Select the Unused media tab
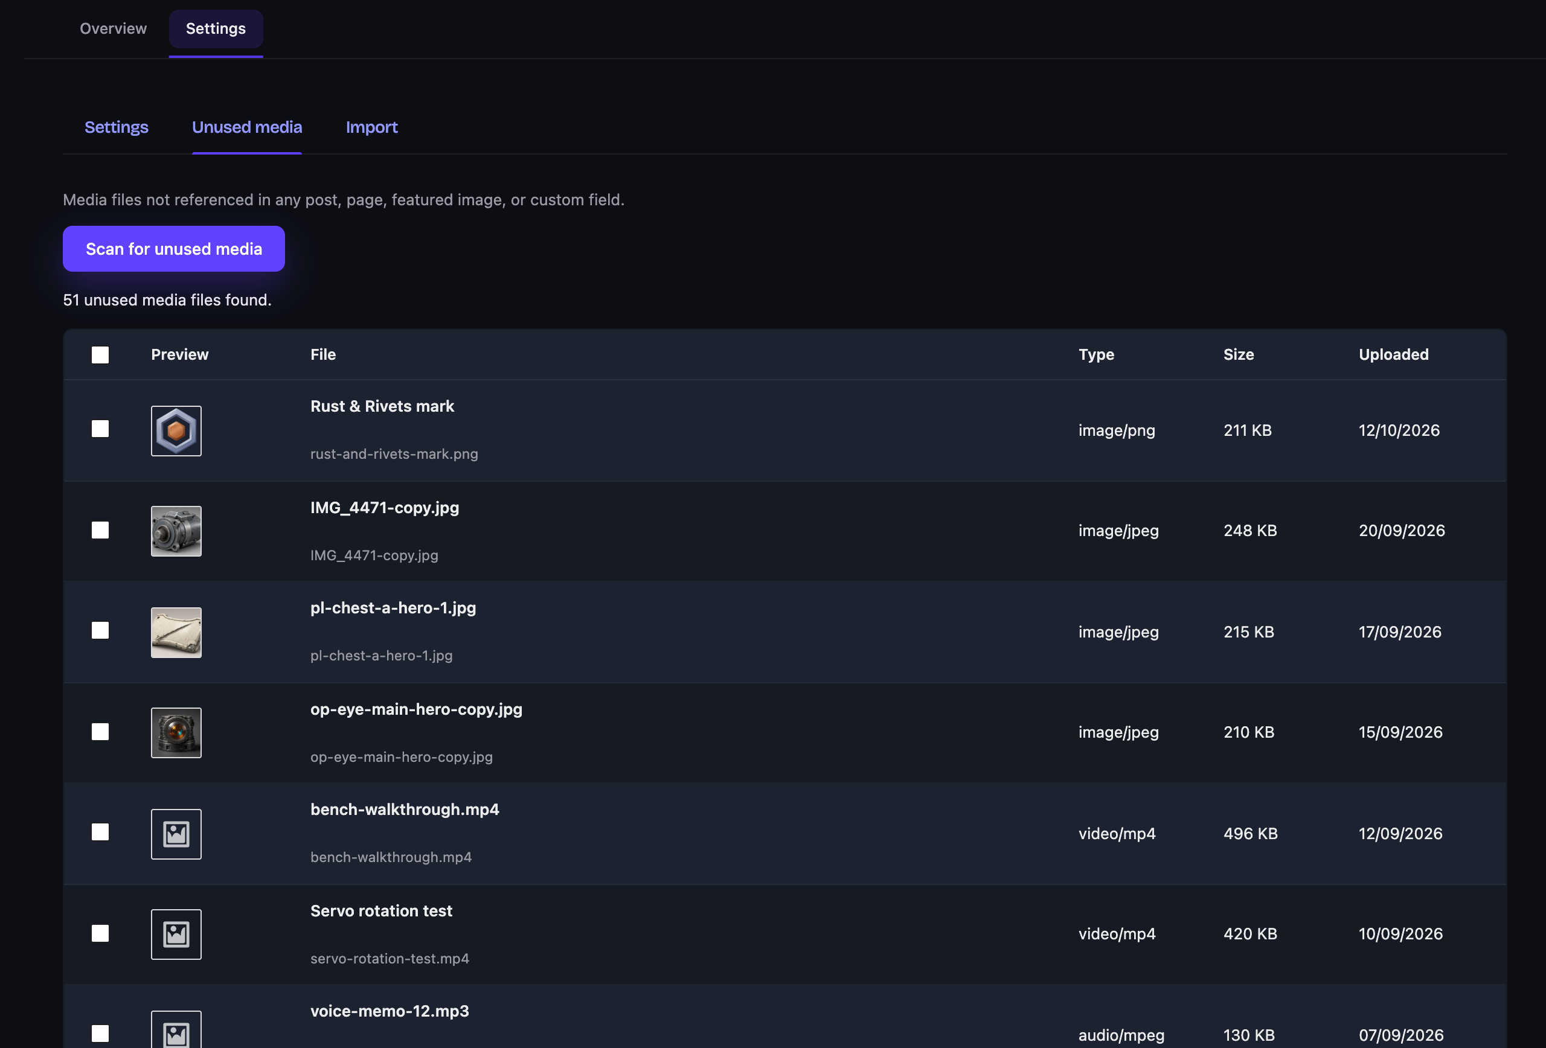 [247, 127]
